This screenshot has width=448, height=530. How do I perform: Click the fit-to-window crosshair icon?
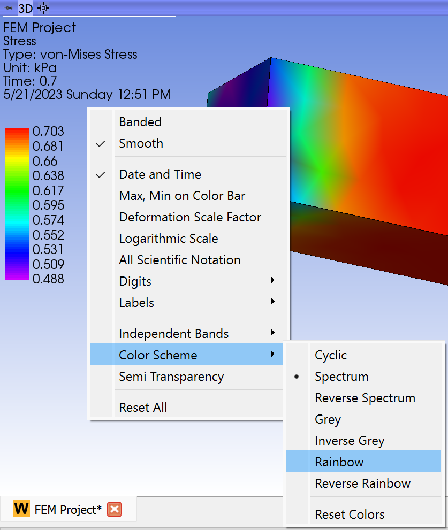tap(43, 8)
